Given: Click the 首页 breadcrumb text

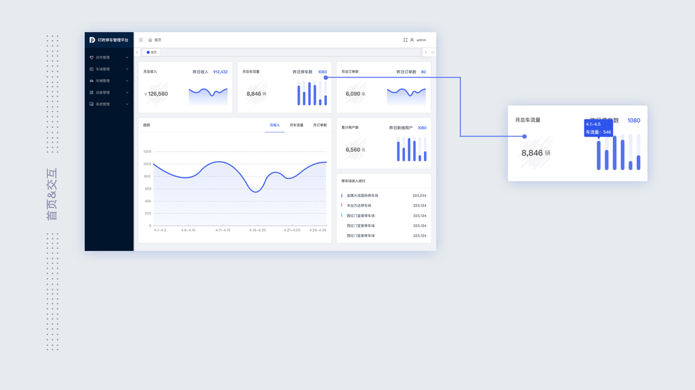Looking at the screenshot, I should 158,40.
